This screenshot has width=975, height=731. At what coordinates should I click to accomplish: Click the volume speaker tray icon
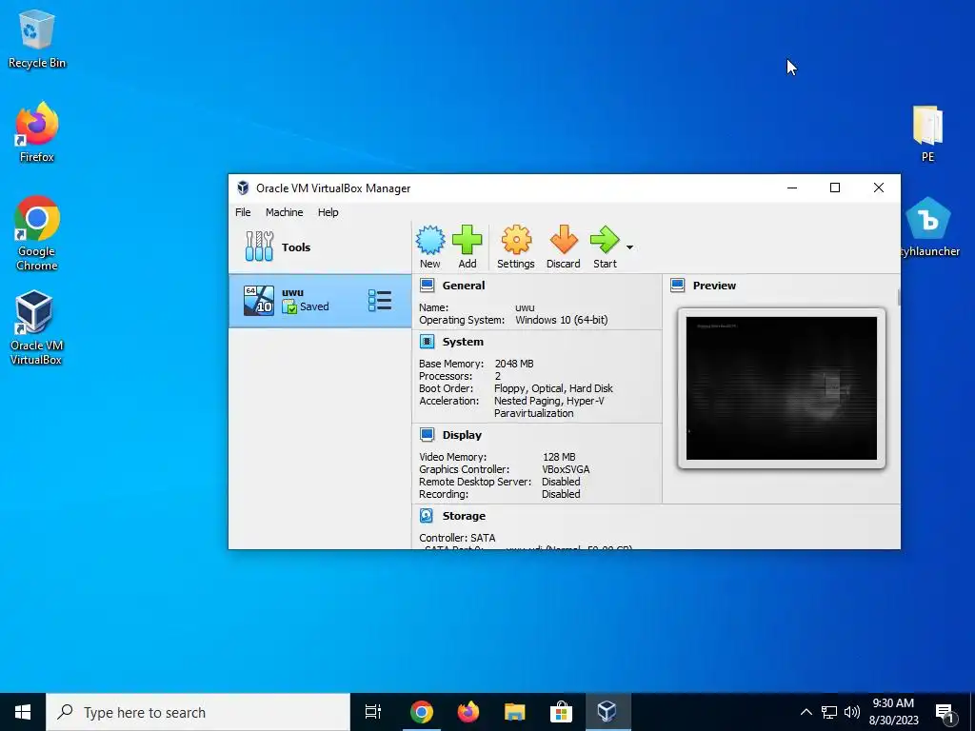(852, 712)
